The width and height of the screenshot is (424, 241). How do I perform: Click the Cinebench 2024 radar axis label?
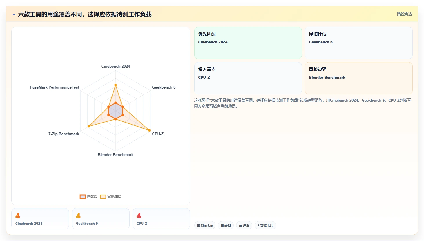click(115, 66)
